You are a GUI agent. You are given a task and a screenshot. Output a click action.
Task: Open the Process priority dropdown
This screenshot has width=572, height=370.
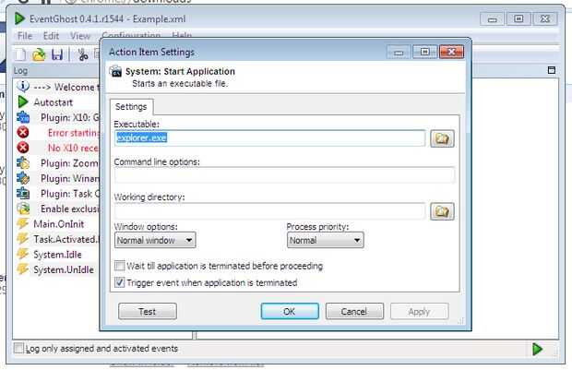coord(325,241)
